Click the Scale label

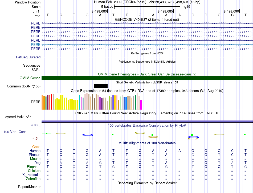36,7
